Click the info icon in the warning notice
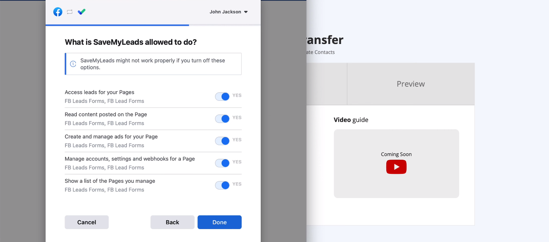 [73, 64]
